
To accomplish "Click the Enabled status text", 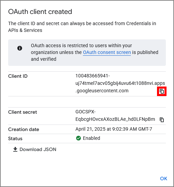I will pos(91,138).
